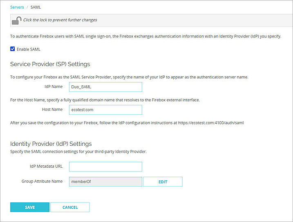This screenshot has width=293, height=222.
Task: Click the Identity Provider (IdP) Settings heading
Action: (x=51, y=144)
